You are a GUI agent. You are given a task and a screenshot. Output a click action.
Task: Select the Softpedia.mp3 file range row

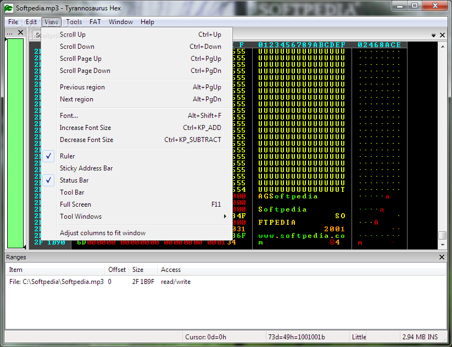point(226,282)
